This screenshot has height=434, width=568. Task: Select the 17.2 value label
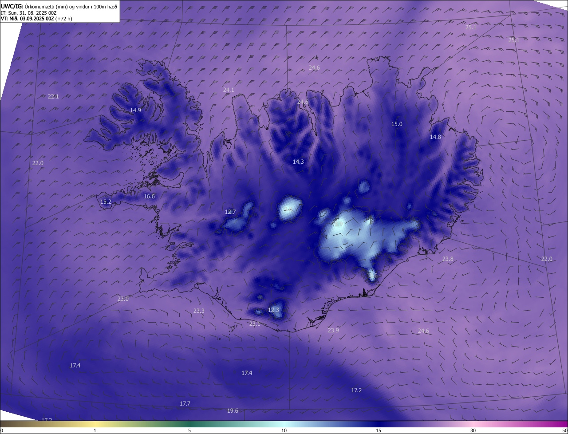pos(356,390)
